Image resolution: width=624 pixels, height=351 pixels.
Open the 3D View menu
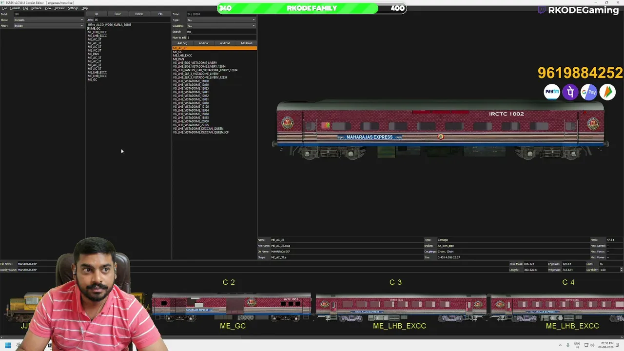pos(59,8)
